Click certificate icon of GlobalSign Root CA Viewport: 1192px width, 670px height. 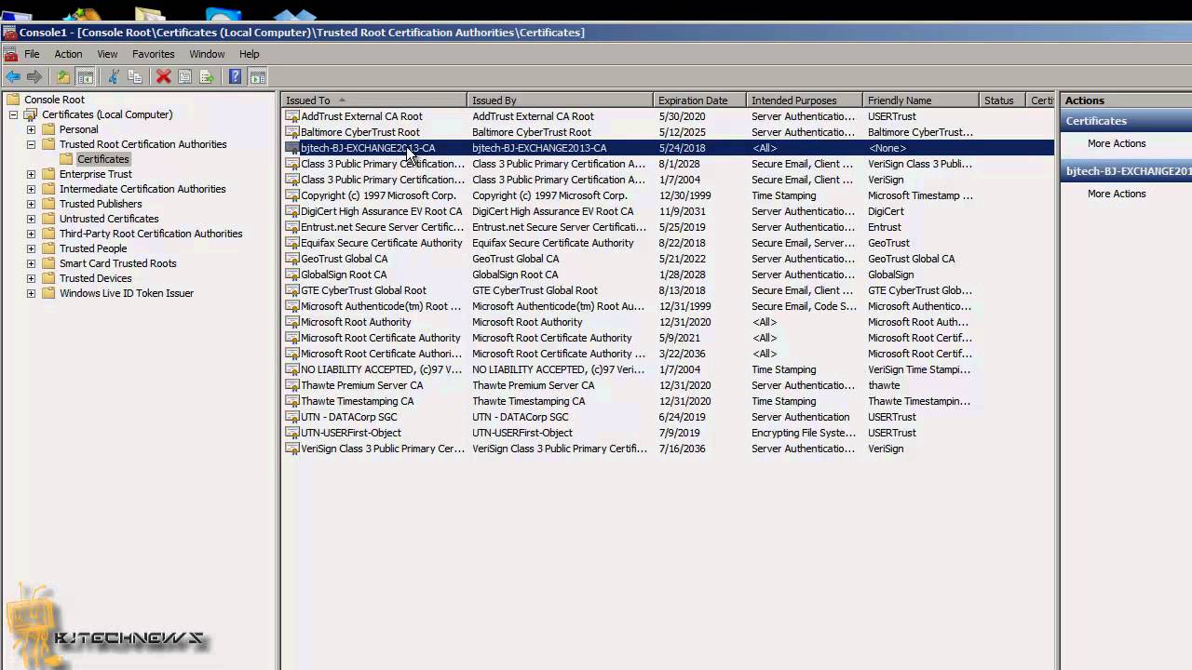[292, 275]
